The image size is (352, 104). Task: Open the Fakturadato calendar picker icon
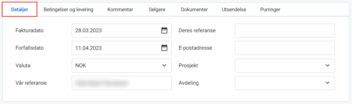(x=164, y=31)
